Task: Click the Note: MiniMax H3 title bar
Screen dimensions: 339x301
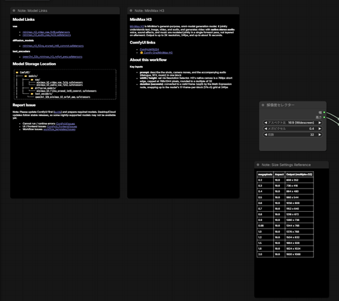Action: [x=183, y=11]
